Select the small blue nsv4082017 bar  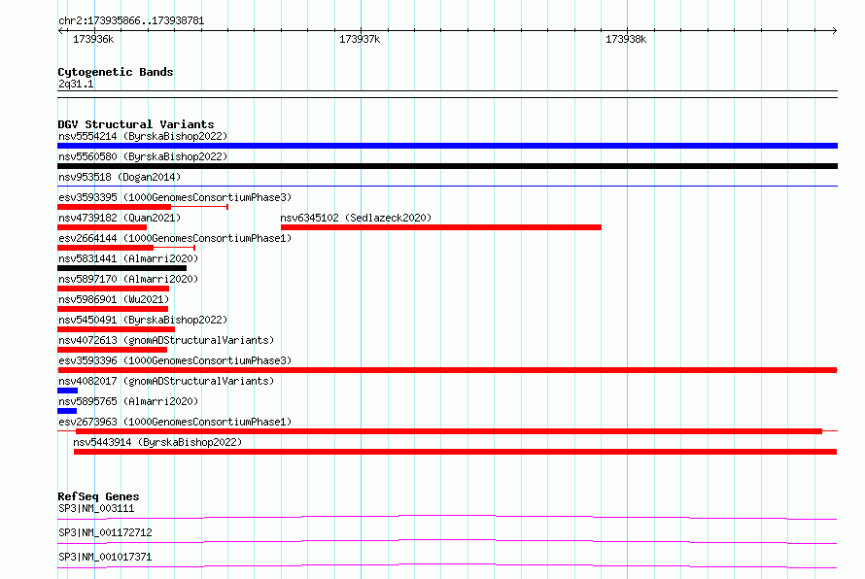click(x=67, y=391)
